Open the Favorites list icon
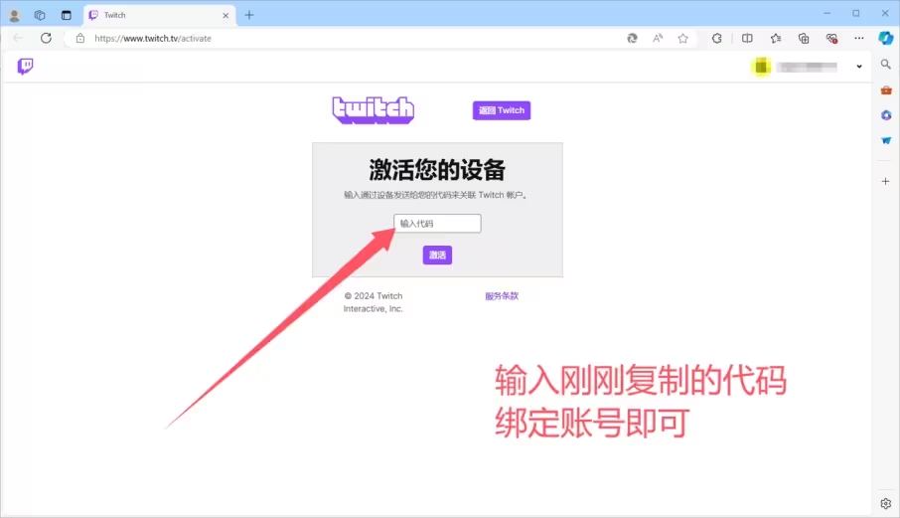This screenshot has height=518, width=900. 776,39
